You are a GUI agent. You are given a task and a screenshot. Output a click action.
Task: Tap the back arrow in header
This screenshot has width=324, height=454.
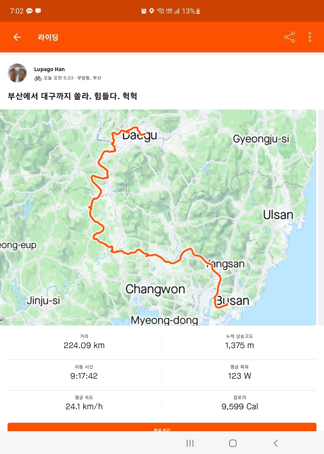click(x=17, y=37)
